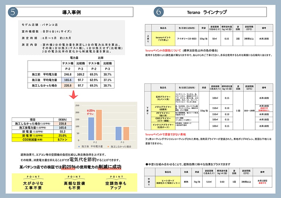
Task: Click the CMSプライマー(カラー鋼板) product cell
Action: (x=163, y=119)
